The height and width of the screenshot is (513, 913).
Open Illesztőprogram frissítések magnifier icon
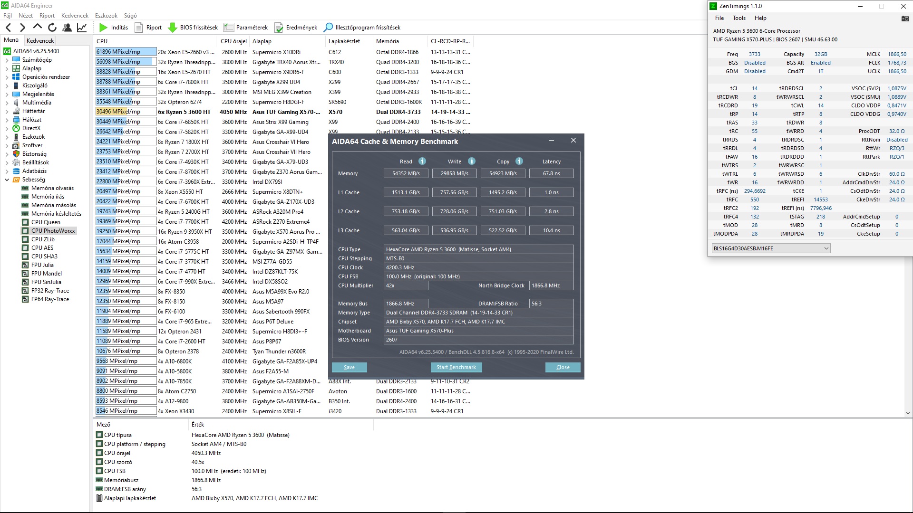(x=328, y=28)
